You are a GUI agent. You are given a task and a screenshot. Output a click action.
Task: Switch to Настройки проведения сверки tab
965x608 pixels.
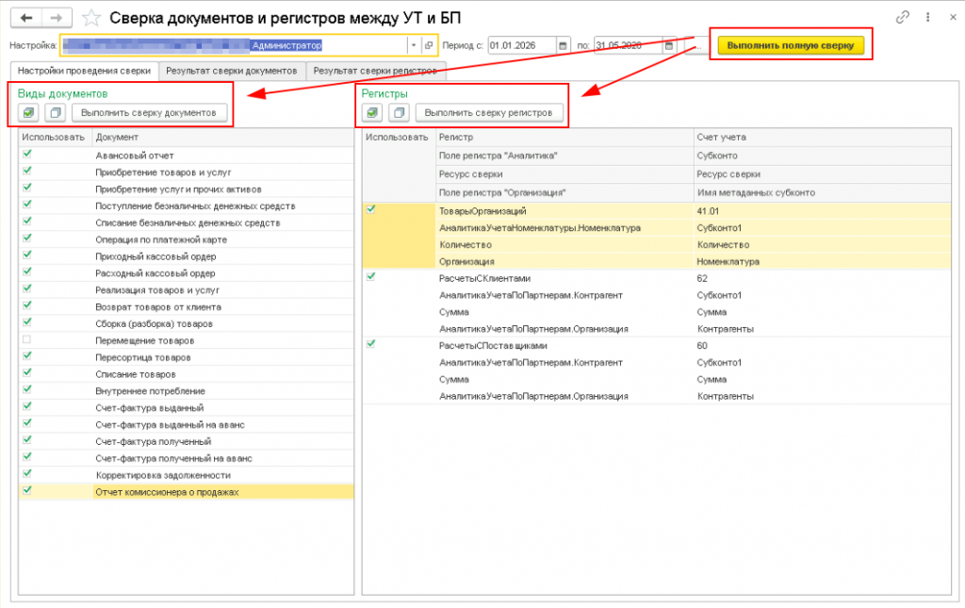84,71
